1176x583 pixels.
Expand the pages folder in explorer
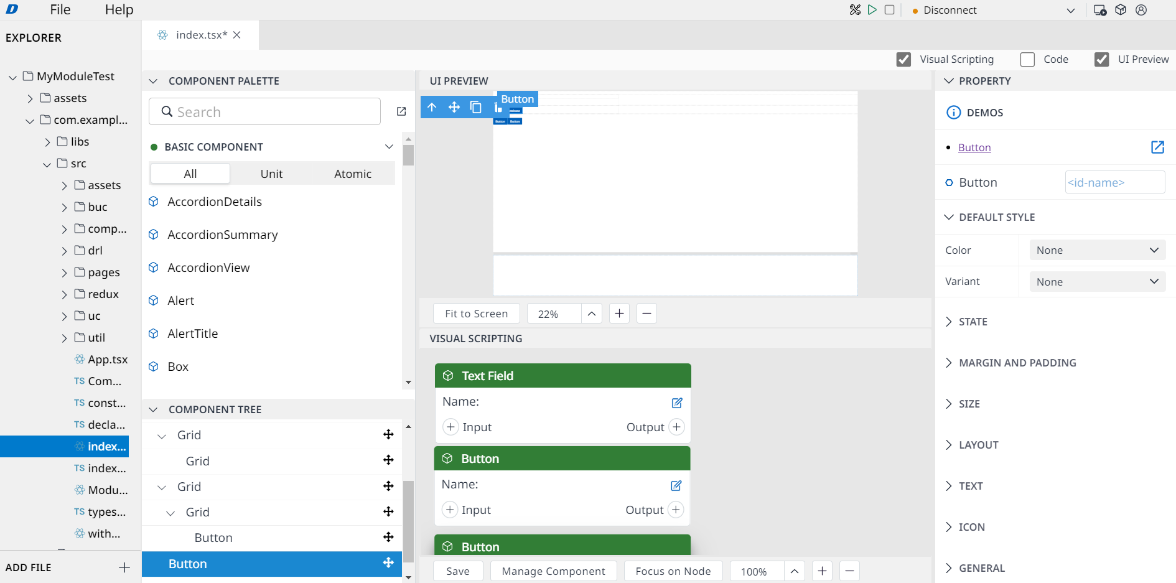[x=65, y=273]
